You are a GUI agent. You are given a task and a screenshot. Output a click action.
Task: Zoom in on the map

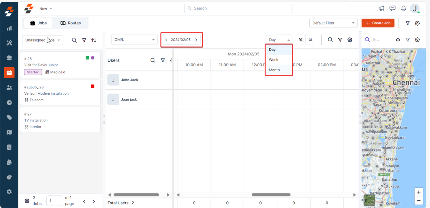click(419, 192)
